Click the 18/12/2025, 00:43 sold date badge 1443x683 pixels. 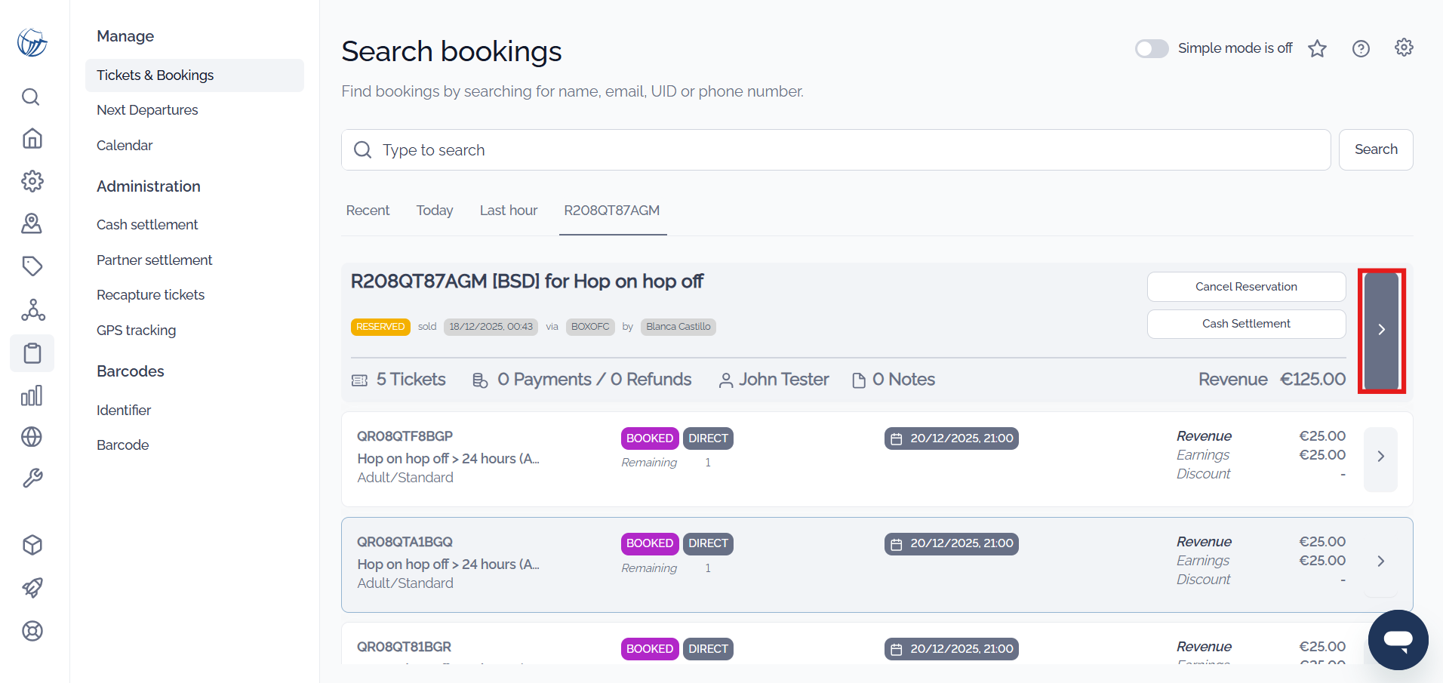click(491, 327)
